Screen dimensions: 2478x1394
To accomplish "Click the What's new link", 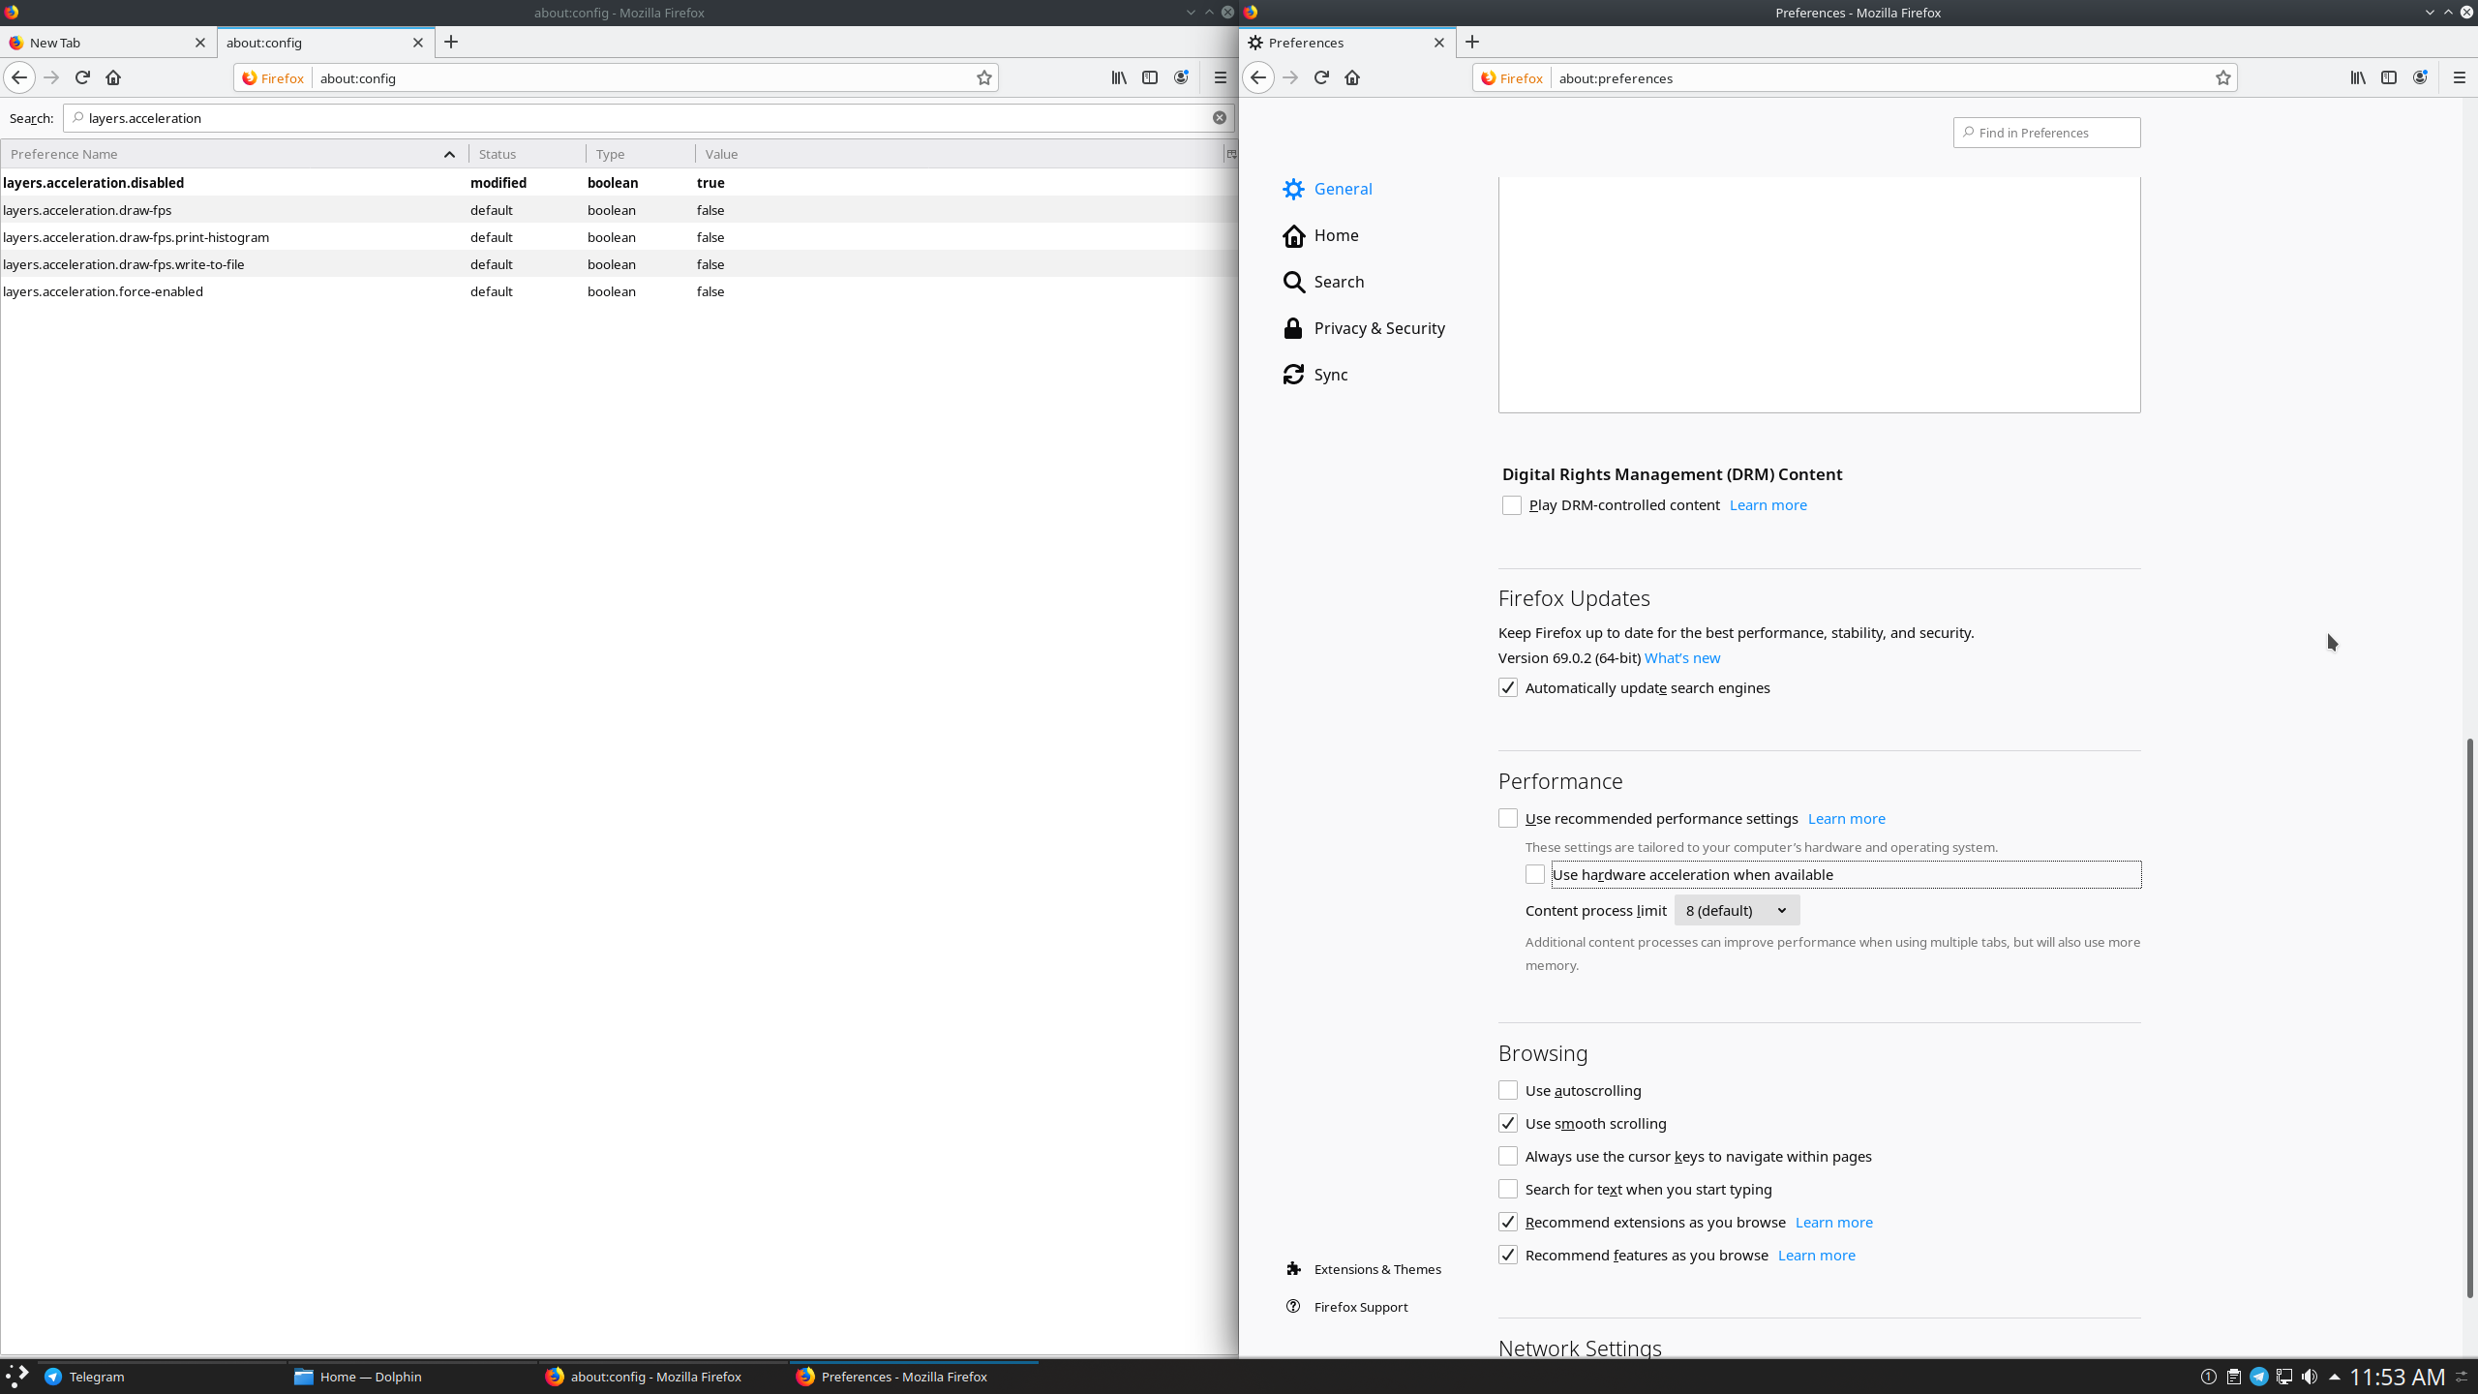I will 1681,658.
